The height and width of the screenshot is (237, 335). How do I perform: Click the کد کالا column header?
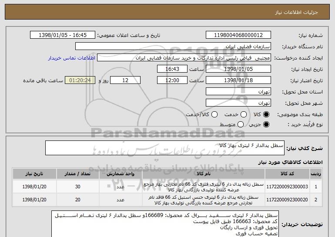pos(287,174)
